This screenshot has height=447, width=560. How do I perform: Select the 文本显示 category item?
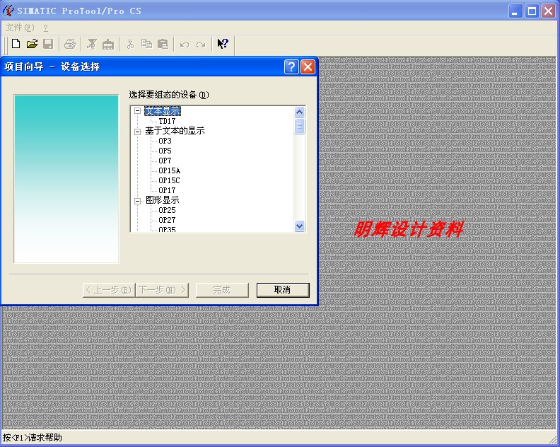point(163,111)
